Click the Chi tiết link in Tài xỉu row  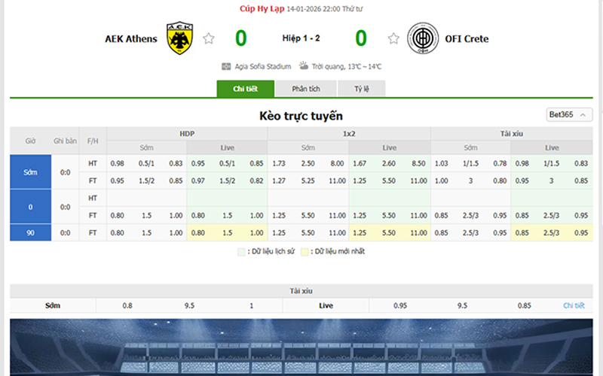click(x=574, y=306)
